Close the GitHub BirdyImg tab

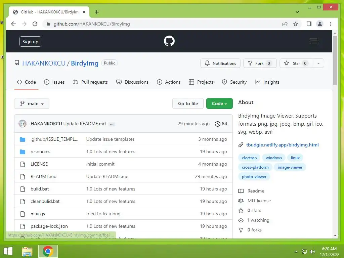[84, 12]
